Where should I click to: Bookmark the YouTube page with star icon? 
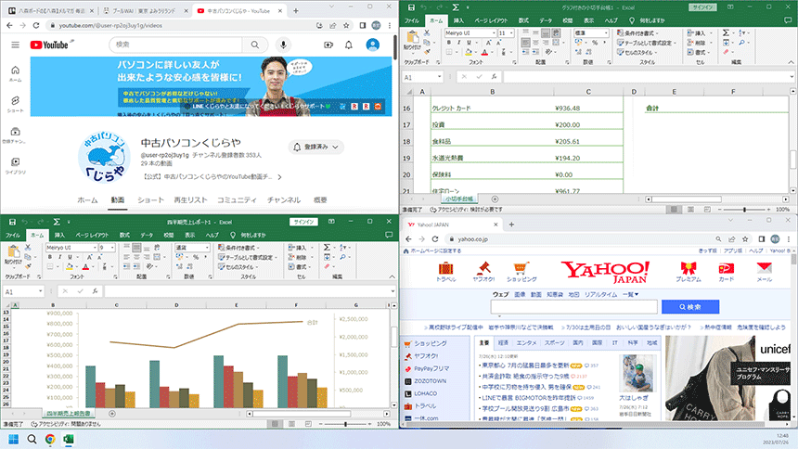(x=346, y=25)
